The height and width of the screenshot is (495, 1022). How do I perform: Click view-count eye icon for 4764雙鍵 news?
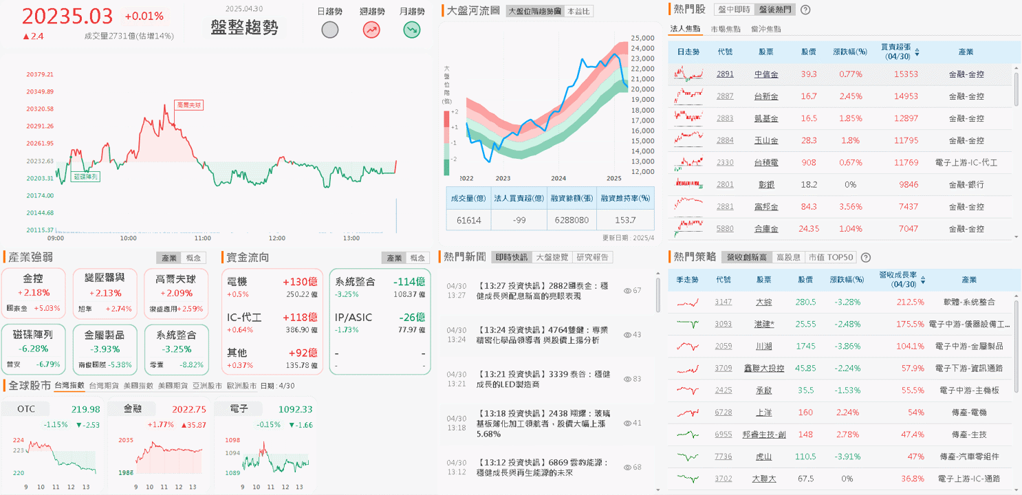[627, 335]
